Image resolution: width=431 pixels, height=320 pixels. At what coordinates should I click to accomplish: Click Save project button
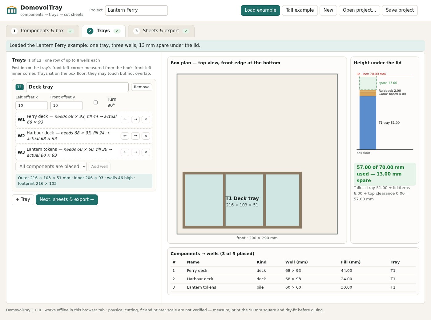[400, 10]
